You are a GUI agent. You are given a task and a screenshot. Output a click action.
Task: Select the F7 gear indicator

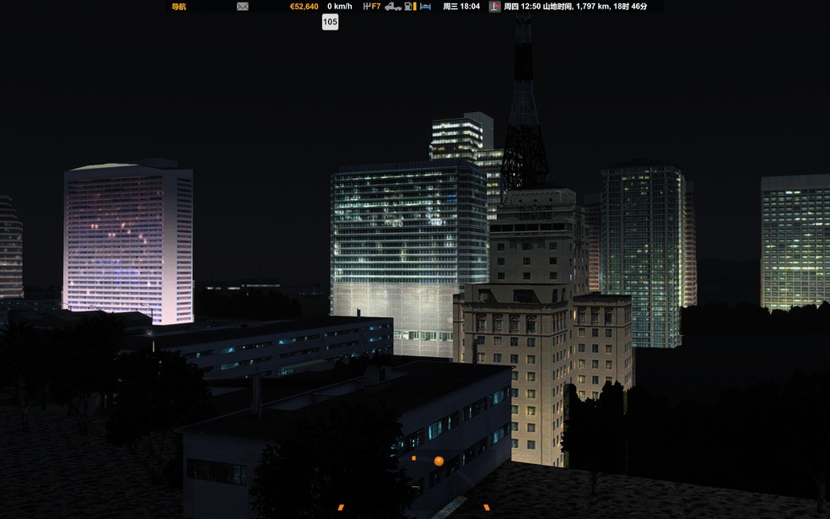click(x=376, y=7)
